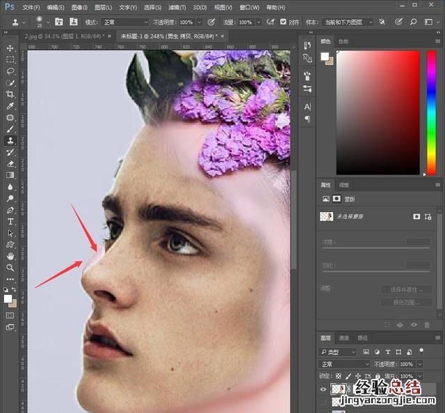This screenshot has height=413, width=445.
Task: Select the Eraser tool
Action: pos(10,163)
